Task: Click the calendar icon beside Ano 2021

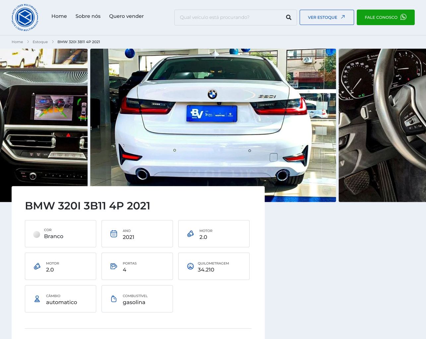Action: pyautogui.click(x=114, y=234)
